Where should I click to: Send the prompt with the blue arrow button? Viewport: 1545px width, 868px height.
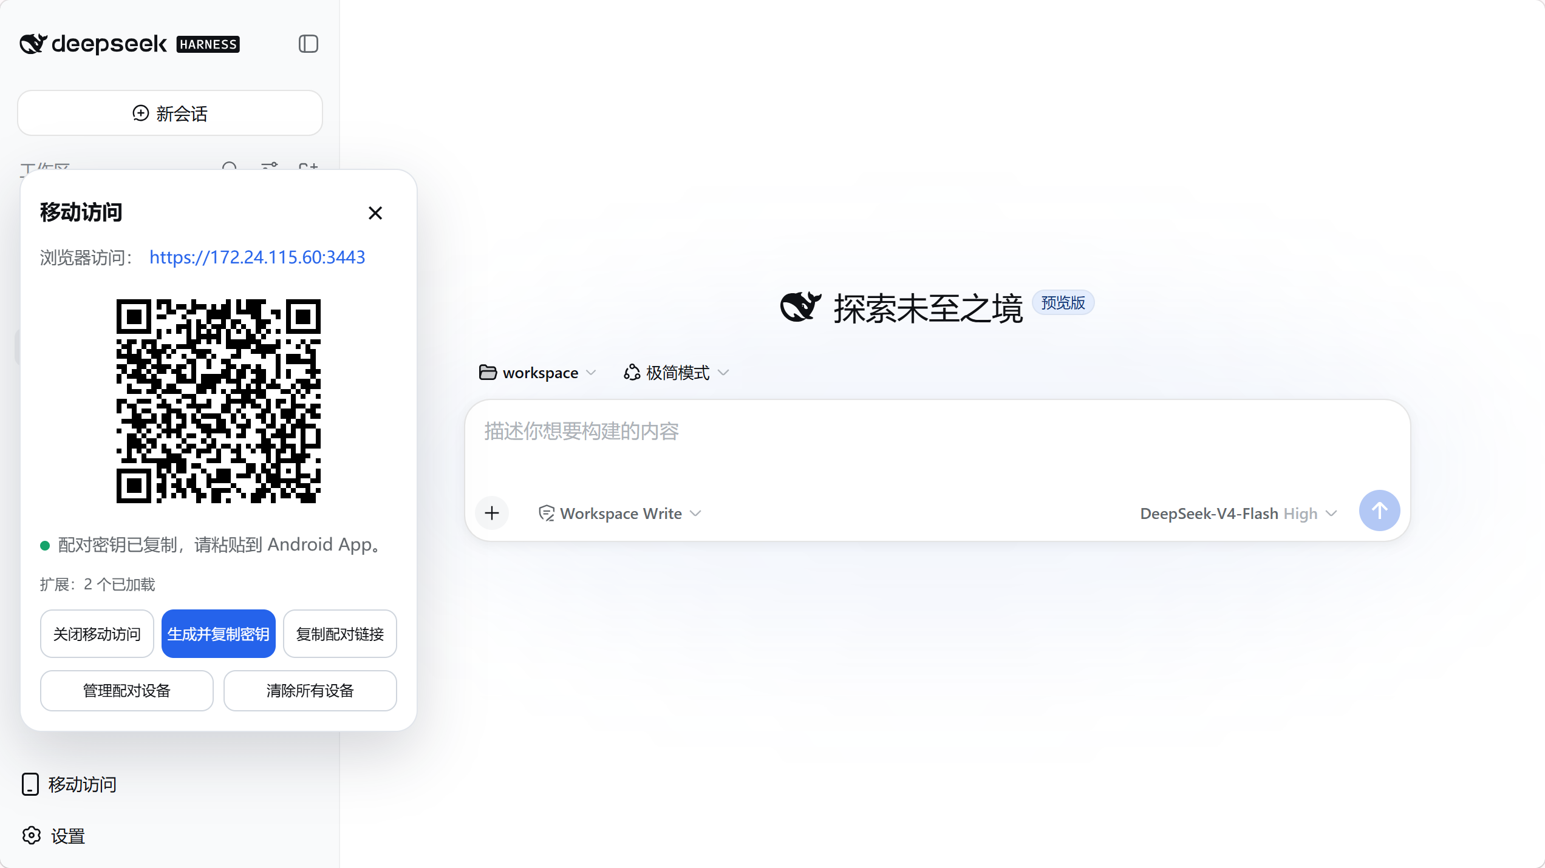click(1380, 510)
